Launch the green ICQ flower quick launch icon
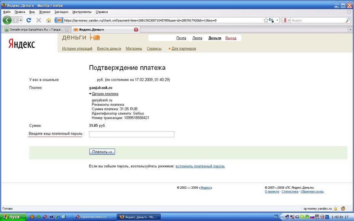Screen dimensions: 354x221 (38, 217)
